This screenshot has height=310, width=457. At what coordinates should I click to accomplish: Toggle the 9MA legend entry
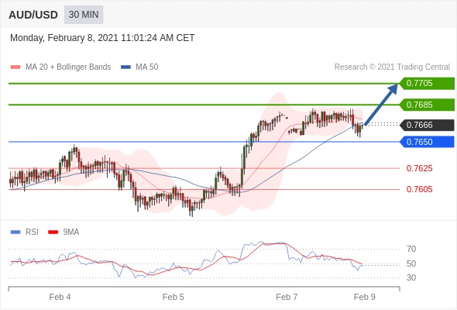64,232
